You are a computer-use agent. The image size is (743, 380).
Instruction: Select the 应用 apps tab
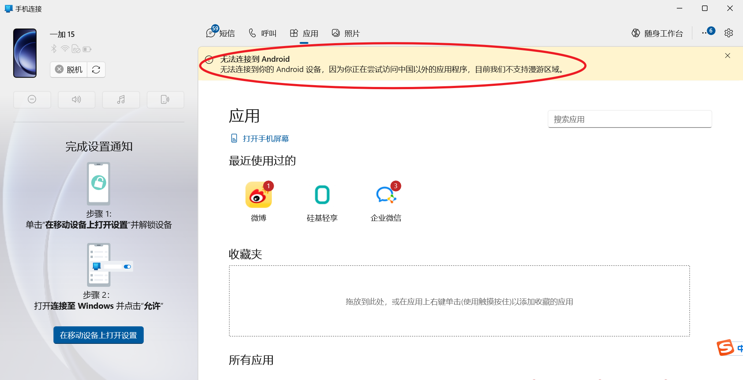[304, 33]
